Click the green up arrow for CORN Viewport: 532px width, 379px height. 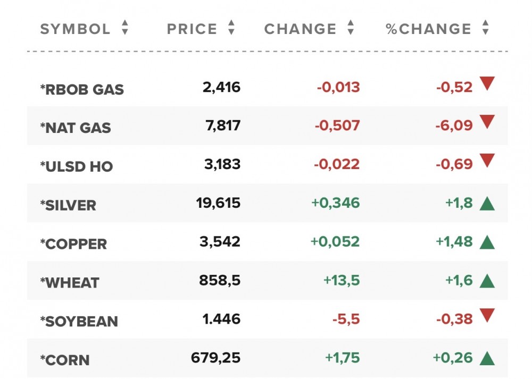tap(487, 359)
